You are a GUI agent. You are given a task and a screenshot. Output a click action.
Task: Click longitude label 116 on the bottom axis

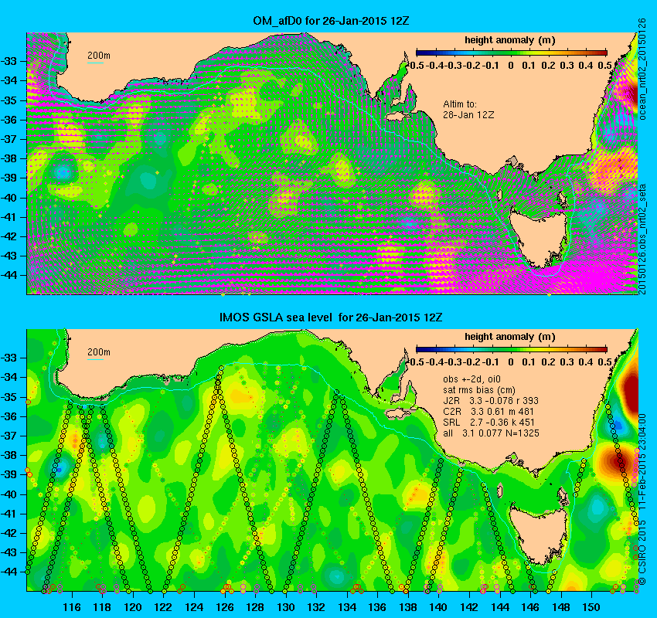coord(72,606)
